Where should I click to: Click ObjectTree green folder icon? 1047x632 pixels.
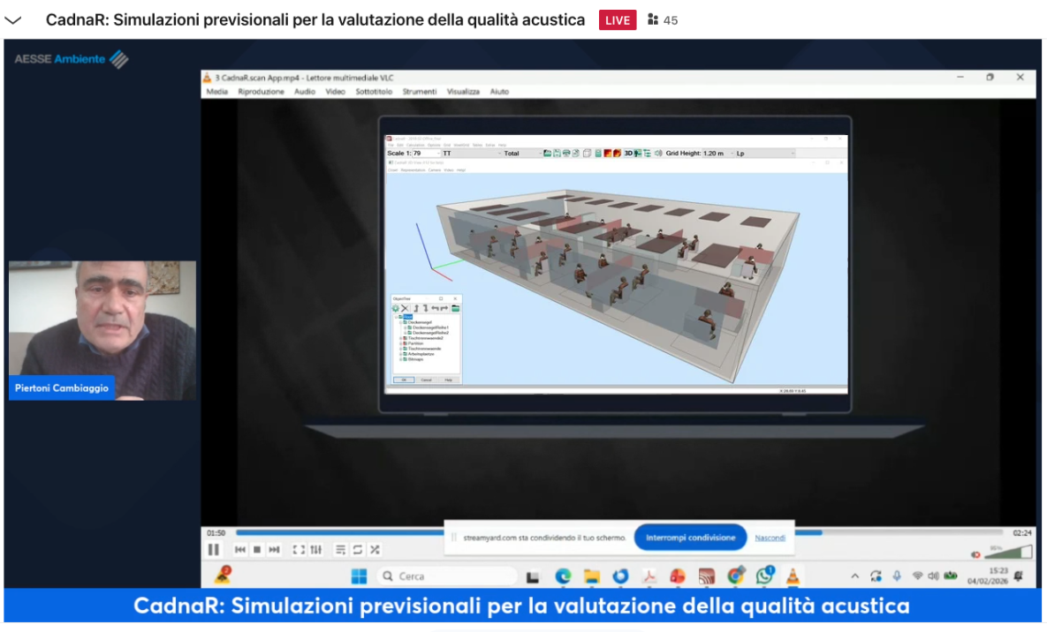[x=455, y=308]
